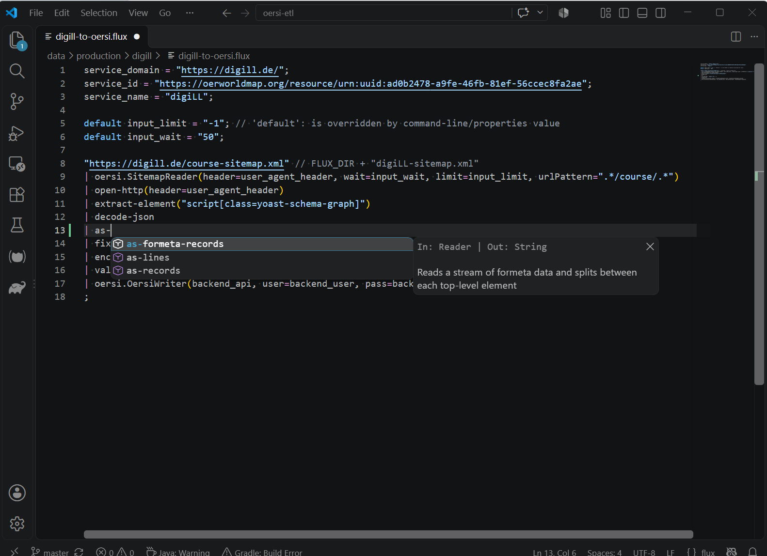Image resolution: width=767 pixels, height=556 pixels.
Task: Open the Manage gear menu
Action: tap(17, 524)
